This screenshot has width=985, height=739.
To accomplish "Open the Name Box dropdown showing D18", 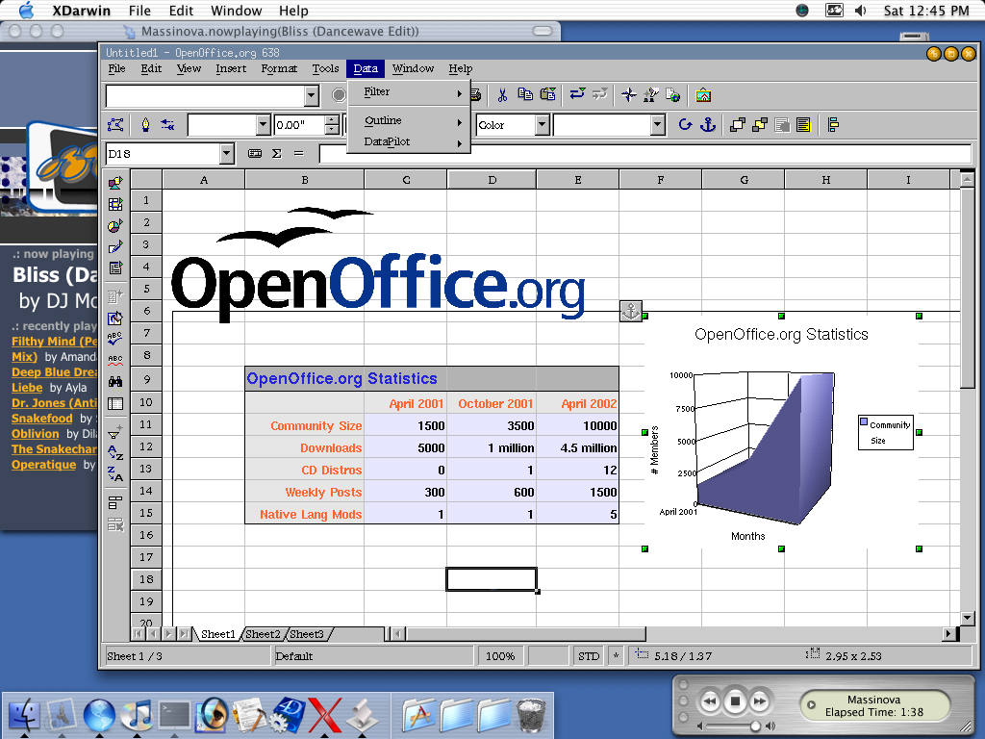I will (x=227, y=153).
